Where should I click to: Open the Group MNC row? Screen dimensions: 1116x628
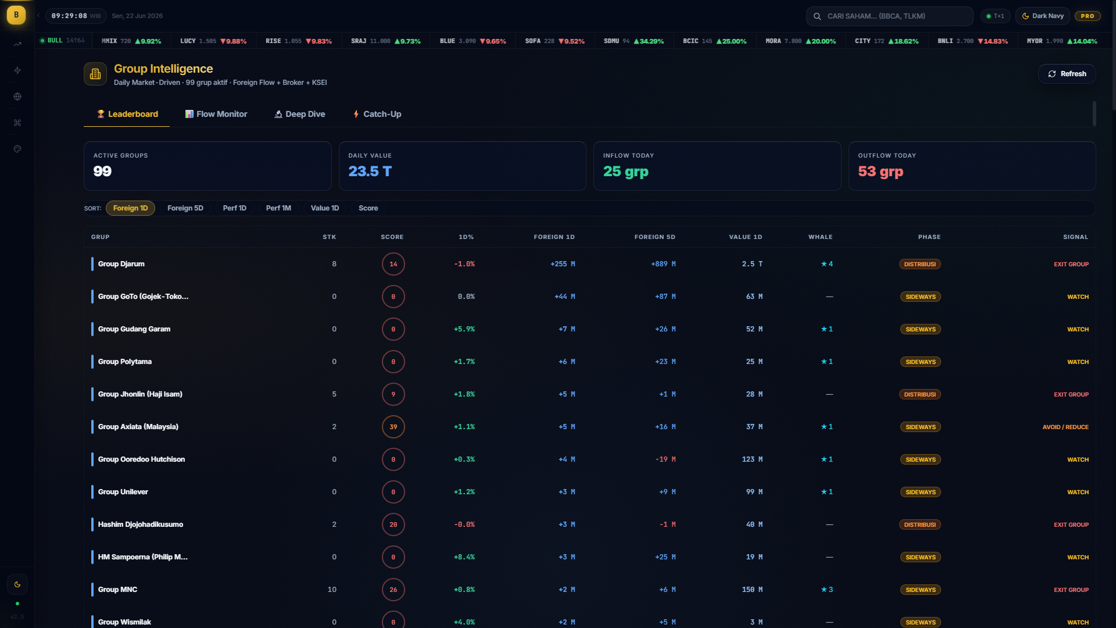[x=589, y=590]
